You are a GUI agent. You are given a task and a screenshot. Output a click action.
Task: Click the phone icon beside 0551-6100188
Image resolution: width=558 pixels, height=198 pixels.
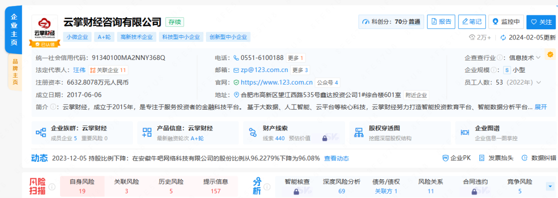(236, 58)
